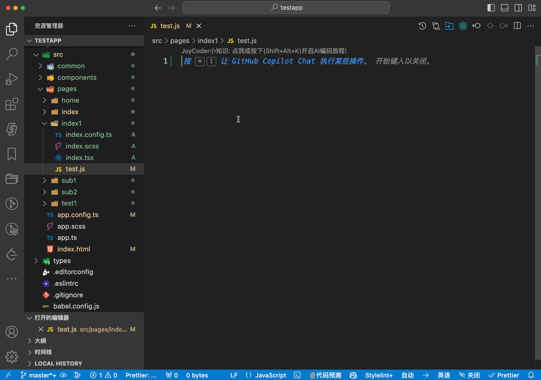Open the Accounts menu

point(12,332)
